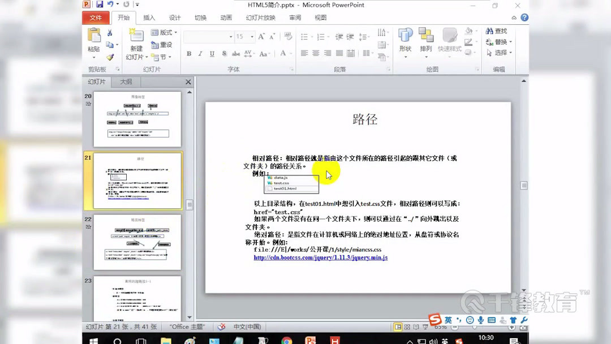The height and width of the screenshot is (344, 611).
Task: Switch to the 插入 ribbon tab
Action: coord(149,17)
